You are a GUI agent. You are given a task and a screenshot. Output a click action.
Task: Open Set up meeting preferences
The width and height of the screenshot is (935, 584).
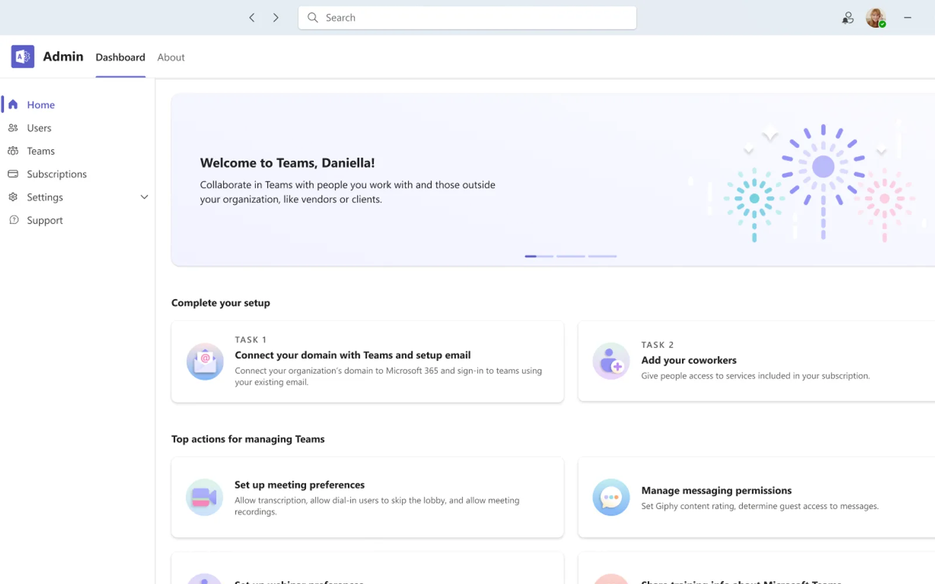(x=368, y=498)
